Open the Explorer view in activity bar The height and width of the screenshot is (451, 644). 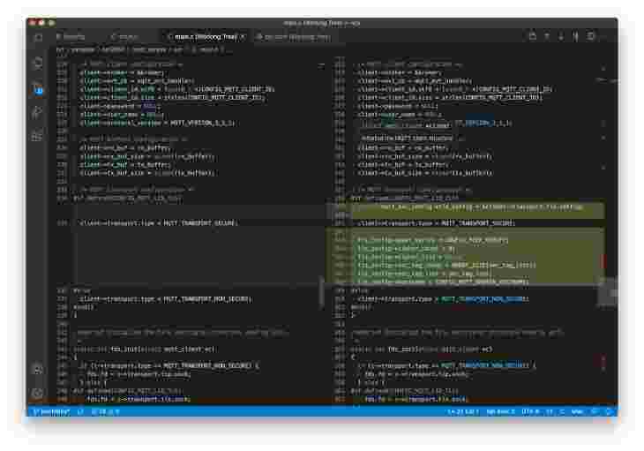tap(38, 38)
